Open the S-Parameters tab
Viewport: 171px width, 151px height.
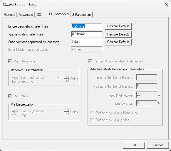pyautogui.click(x=81, y=15)
